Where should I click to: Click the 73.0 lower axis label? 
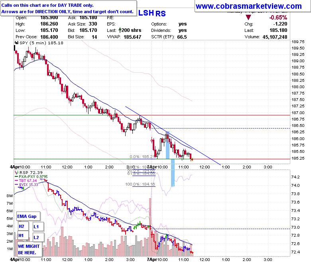[295, 227]
